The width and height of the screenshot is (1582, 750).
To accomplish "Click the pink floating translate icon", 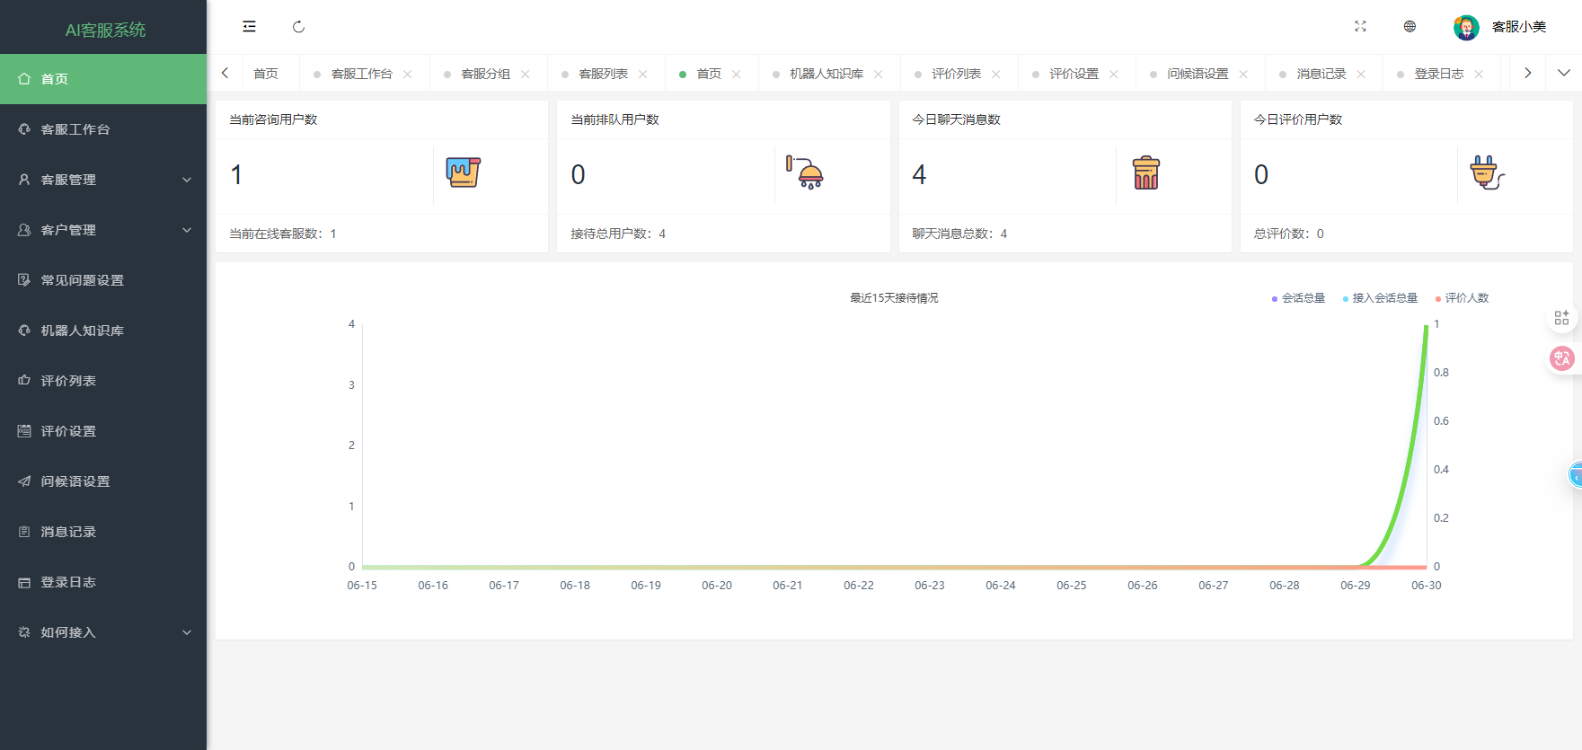I will click(1562, 358).
